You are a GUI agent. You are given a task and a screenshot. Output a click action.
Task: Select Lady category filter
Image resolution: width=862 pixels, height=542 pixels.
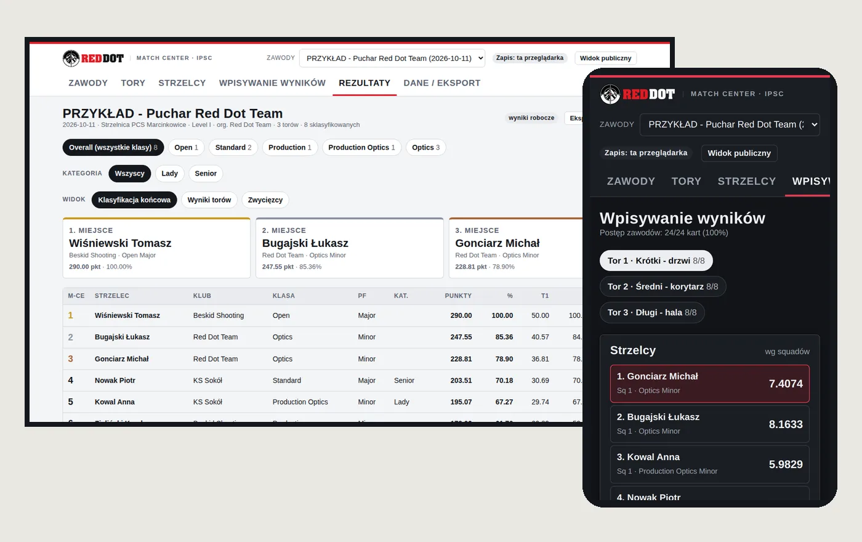(169, 174)
